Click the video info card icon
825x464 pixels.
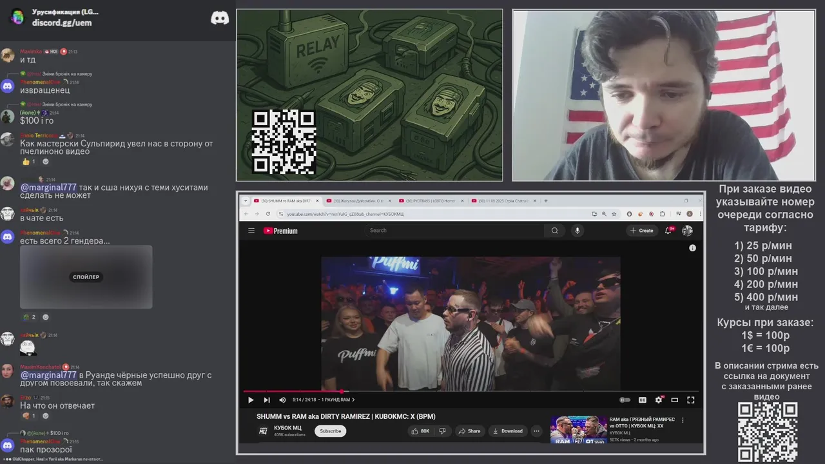(x=692, y=248)
